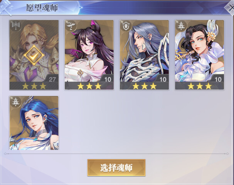This screenshot has height=185, width=234.
Task: Click the tree class icon on blue-haired card
Action: (16, 102)
